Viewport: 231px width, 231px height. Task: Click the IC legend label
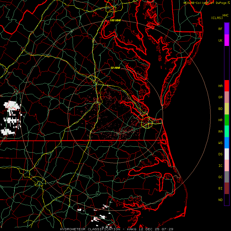point(220,166)
